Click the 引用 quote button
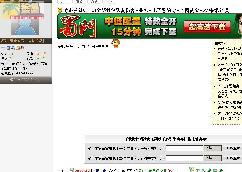The width and height of the screenshot is (242, 172). click(64, 1)
